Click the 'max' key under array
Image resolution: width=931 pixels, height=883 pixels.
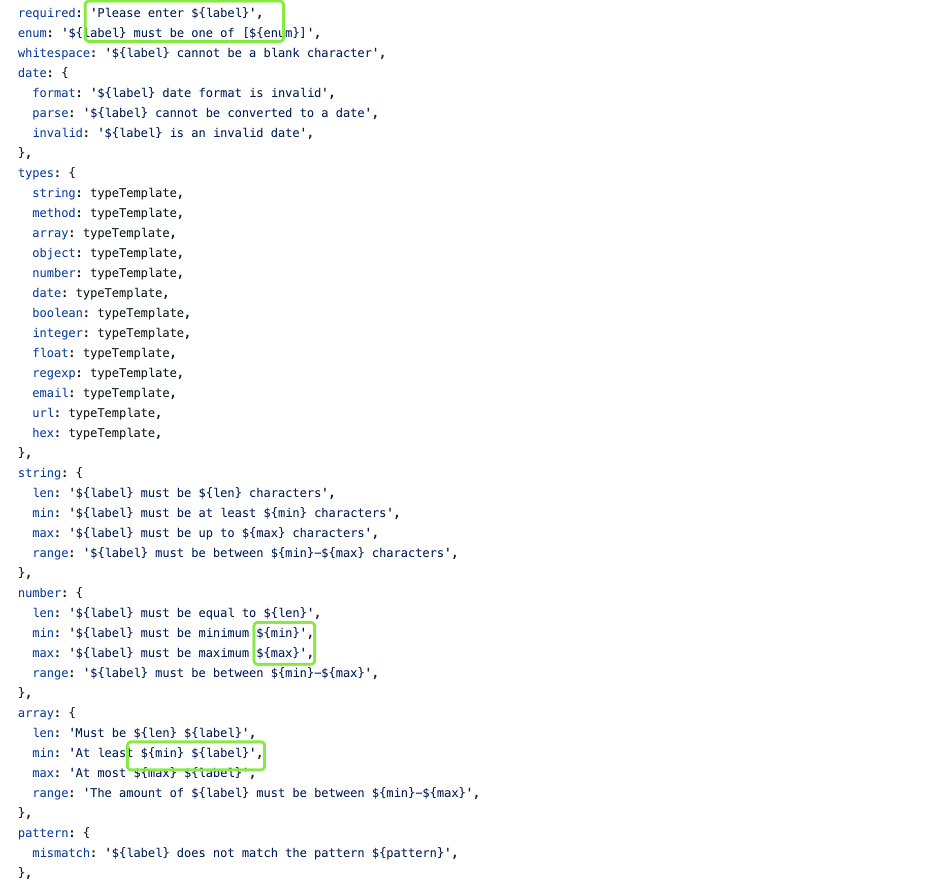click(43, 773)
